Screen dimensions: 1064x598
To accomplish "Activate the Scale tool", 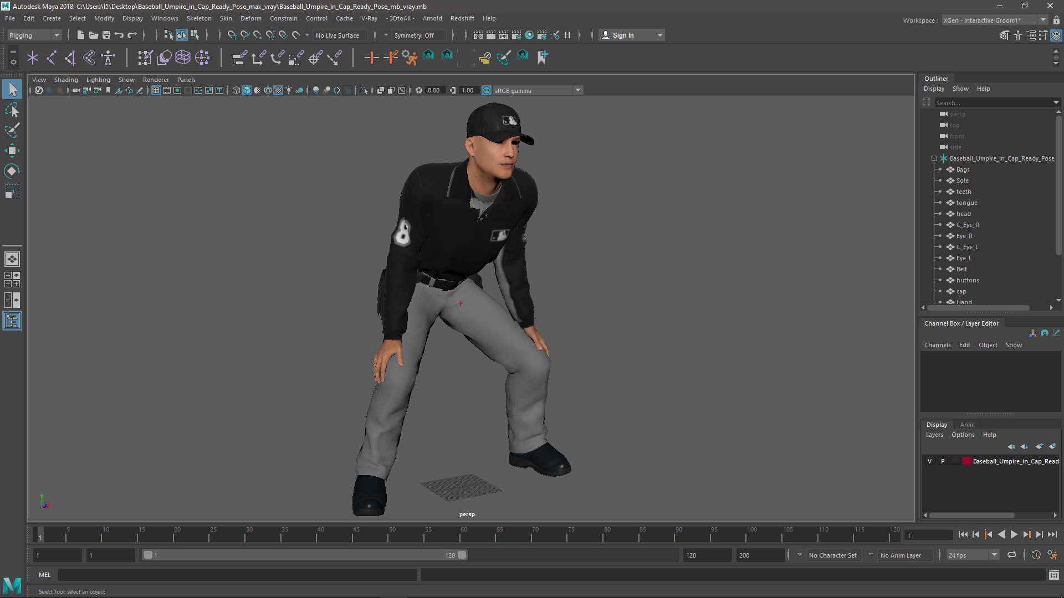I will (12, 192).
